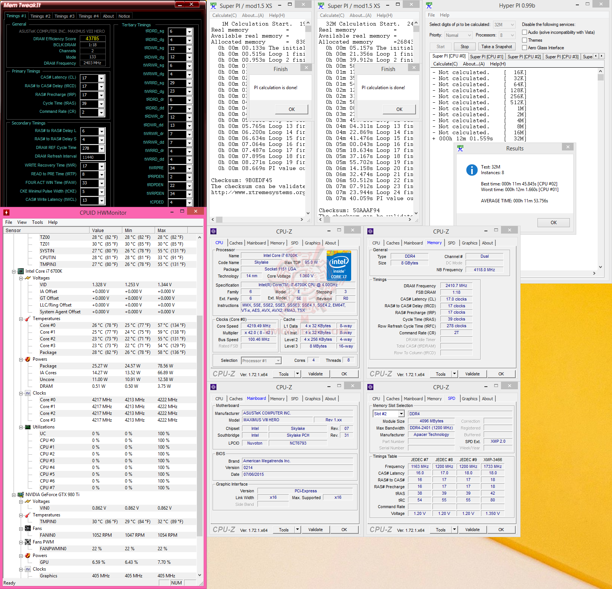This screenshot has width=612, height=589.
Task: Enable Audio (solve incompatibility with Vista) checkbox
Action: click(x=524, y=32)
